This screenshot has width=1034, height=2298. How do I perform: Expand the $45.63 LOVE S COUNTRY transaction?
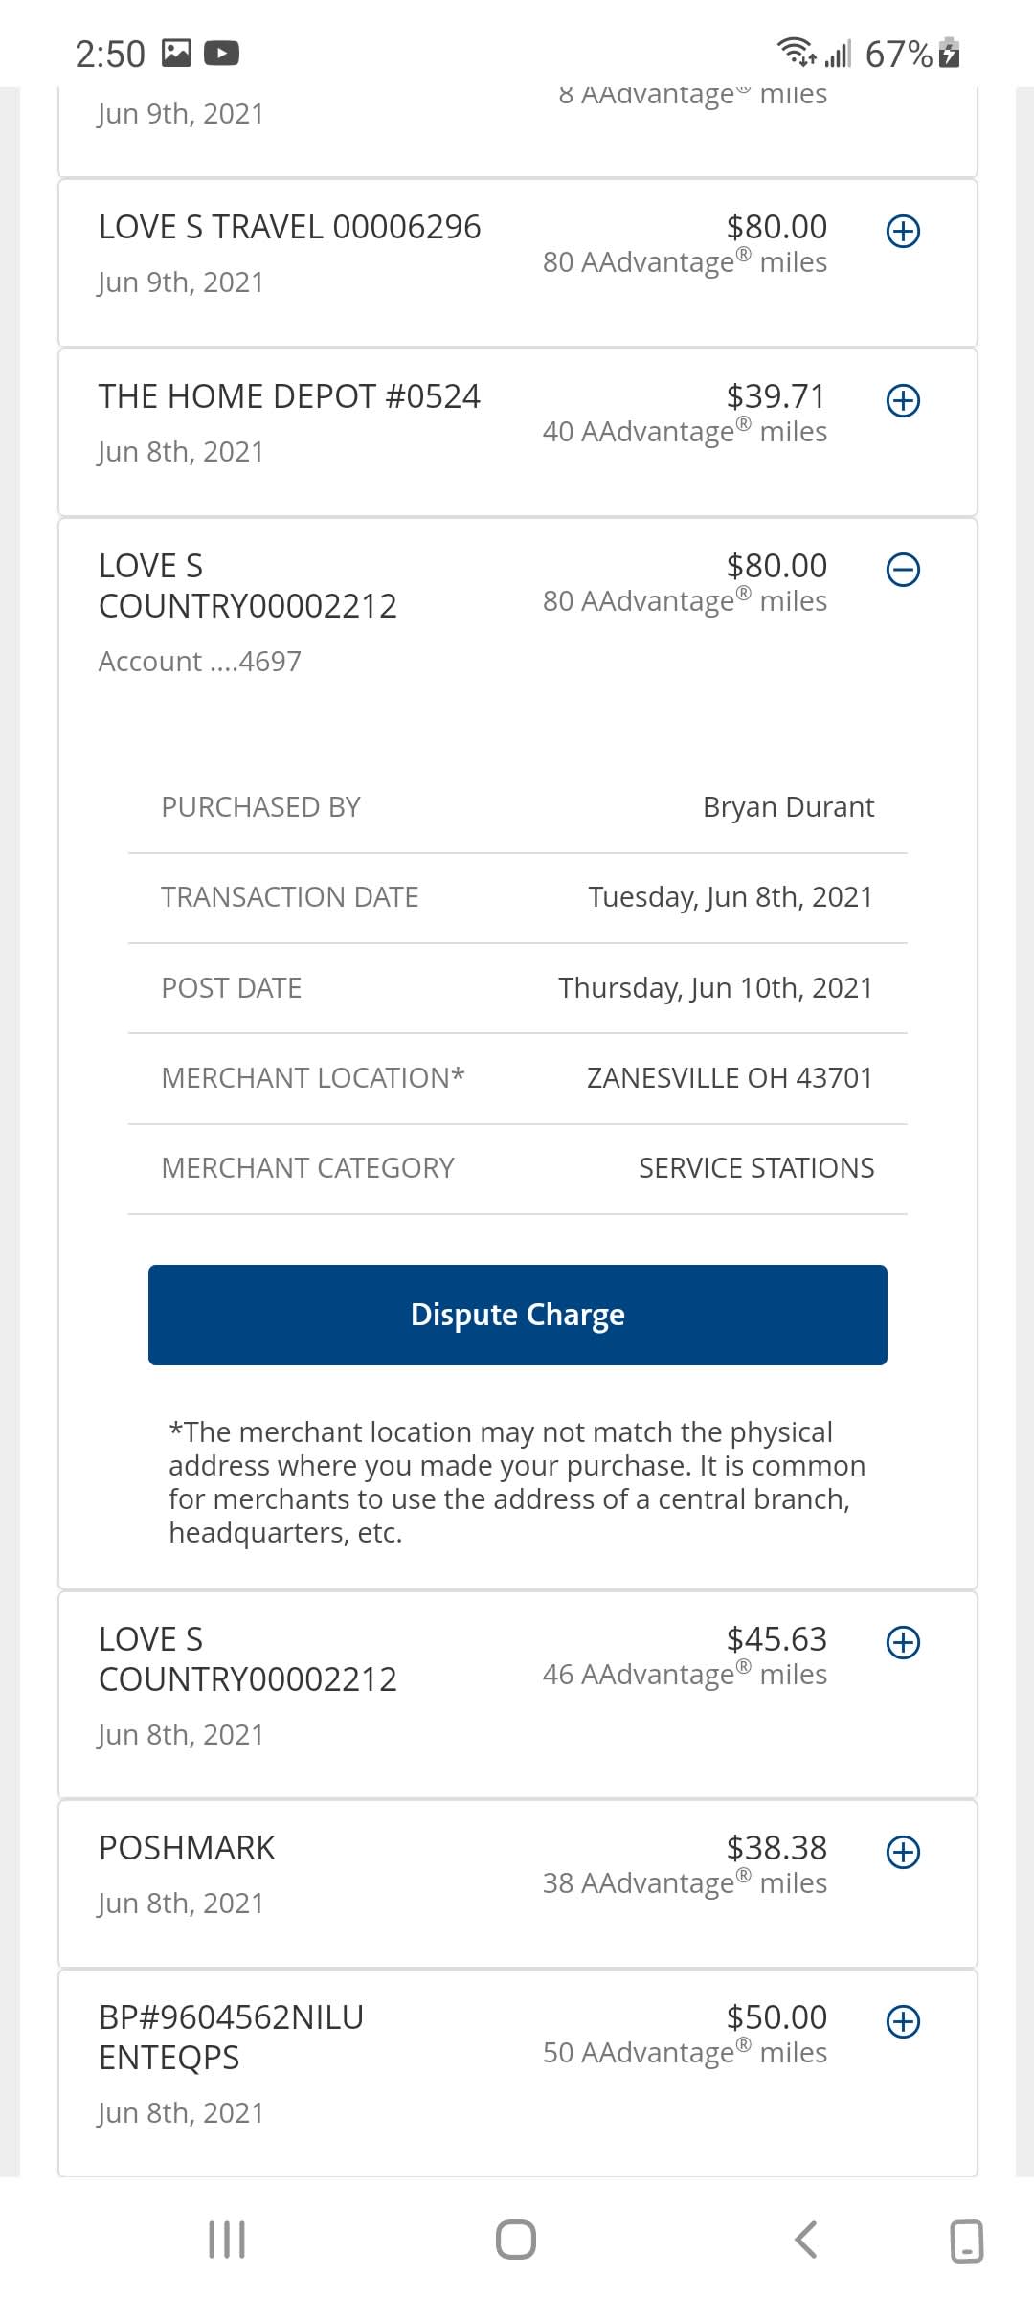point(903,1643)
